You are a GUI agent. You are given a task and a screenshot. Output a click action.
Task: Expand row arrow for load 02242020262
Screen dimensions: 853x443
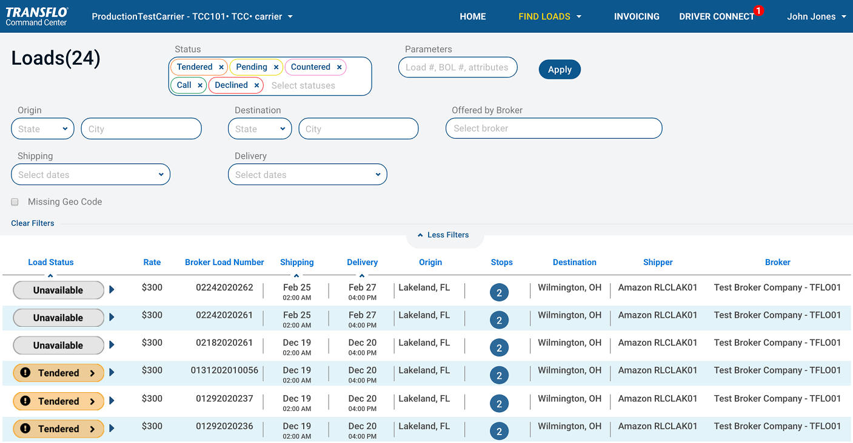[x=112, y=290]
